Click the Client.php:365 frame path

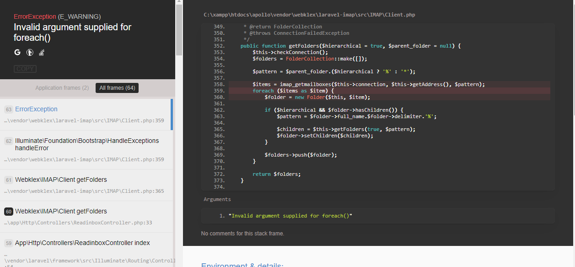pos(86,191)
